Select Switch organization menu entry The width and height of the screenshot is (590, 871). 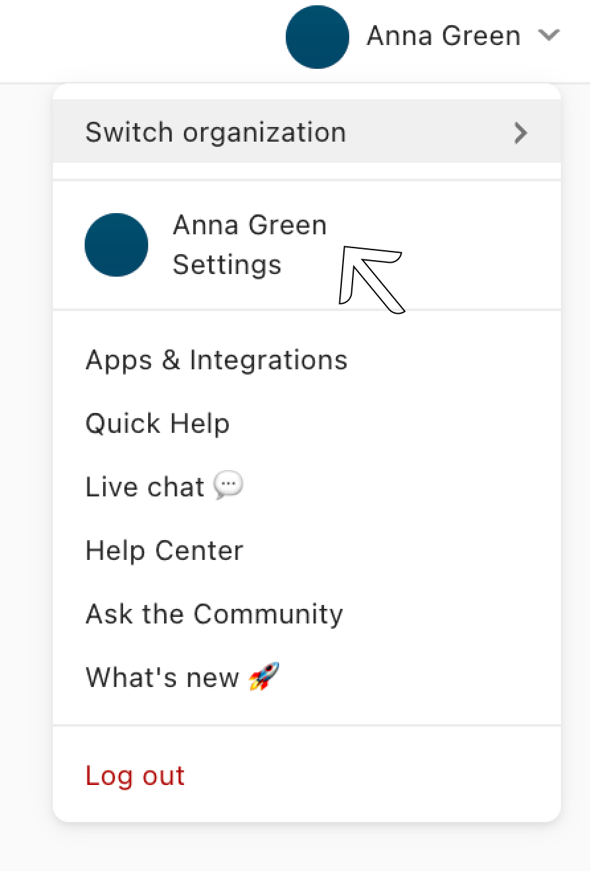point(307,131)
